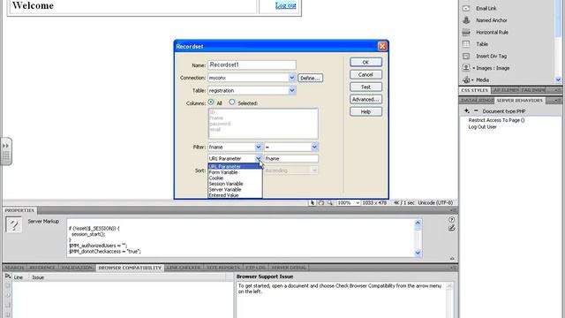The image size is (565, 318).
Task: Choose the Select tool in status bar
Action: 312,203
